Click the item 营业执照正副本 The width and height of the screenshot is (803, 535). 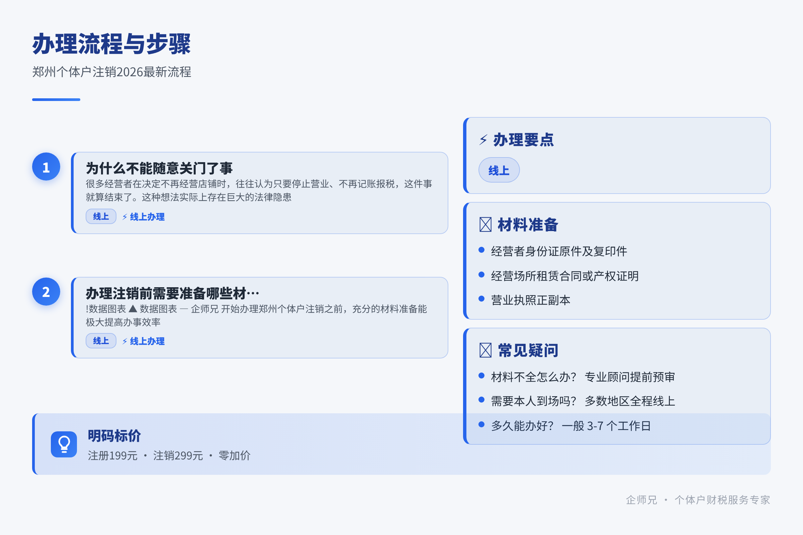click(x=531, y=300)
